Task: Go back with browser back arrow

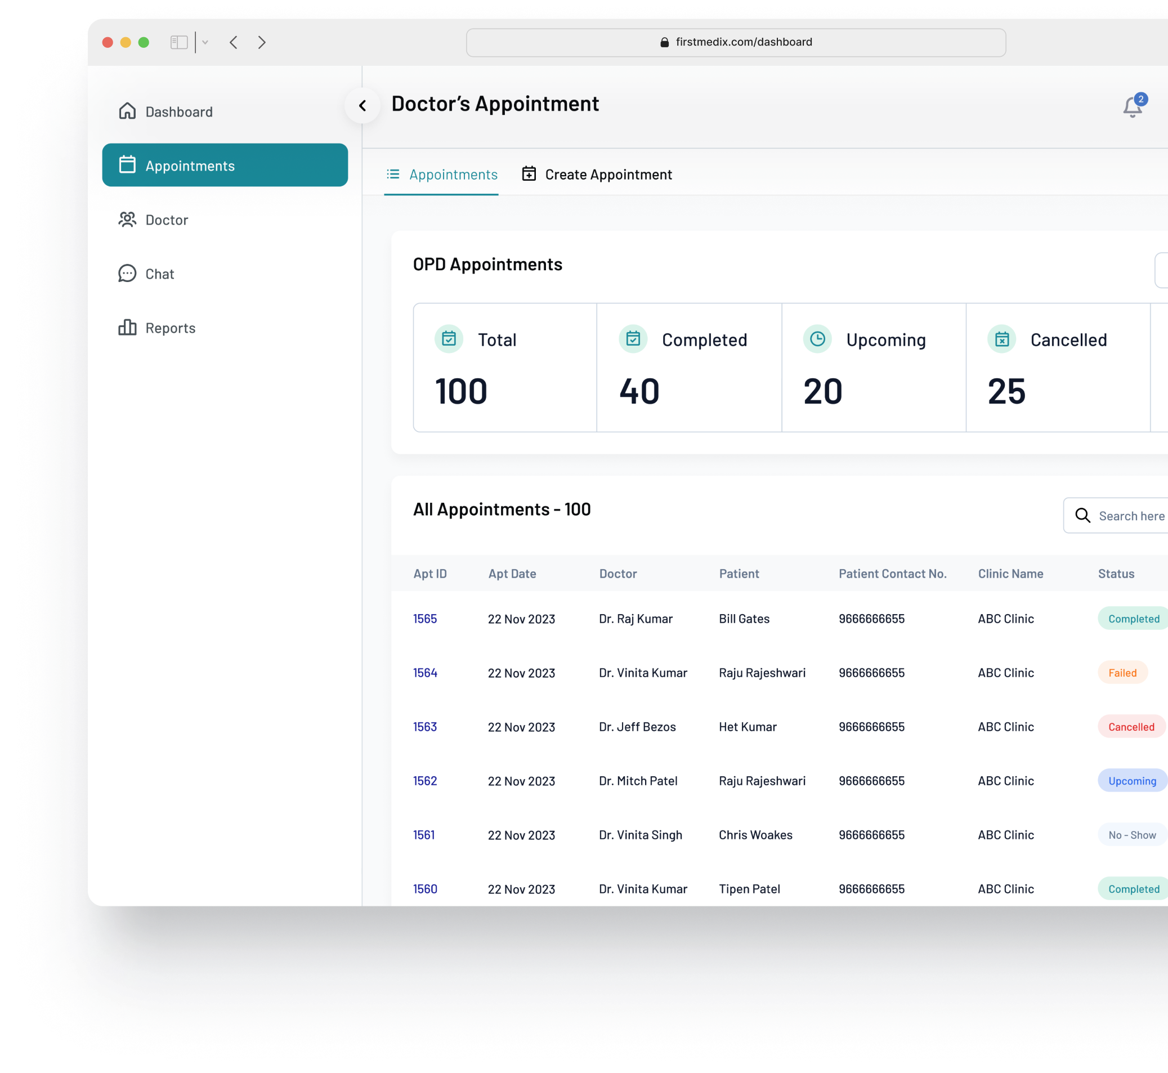Action: [234, 42]
